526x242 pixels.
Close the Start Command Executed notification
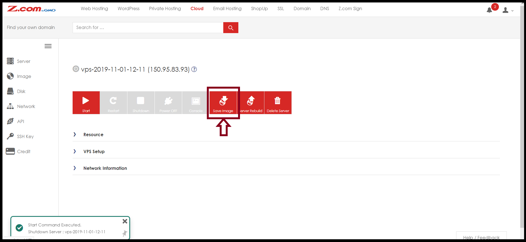tap(125, 221)
